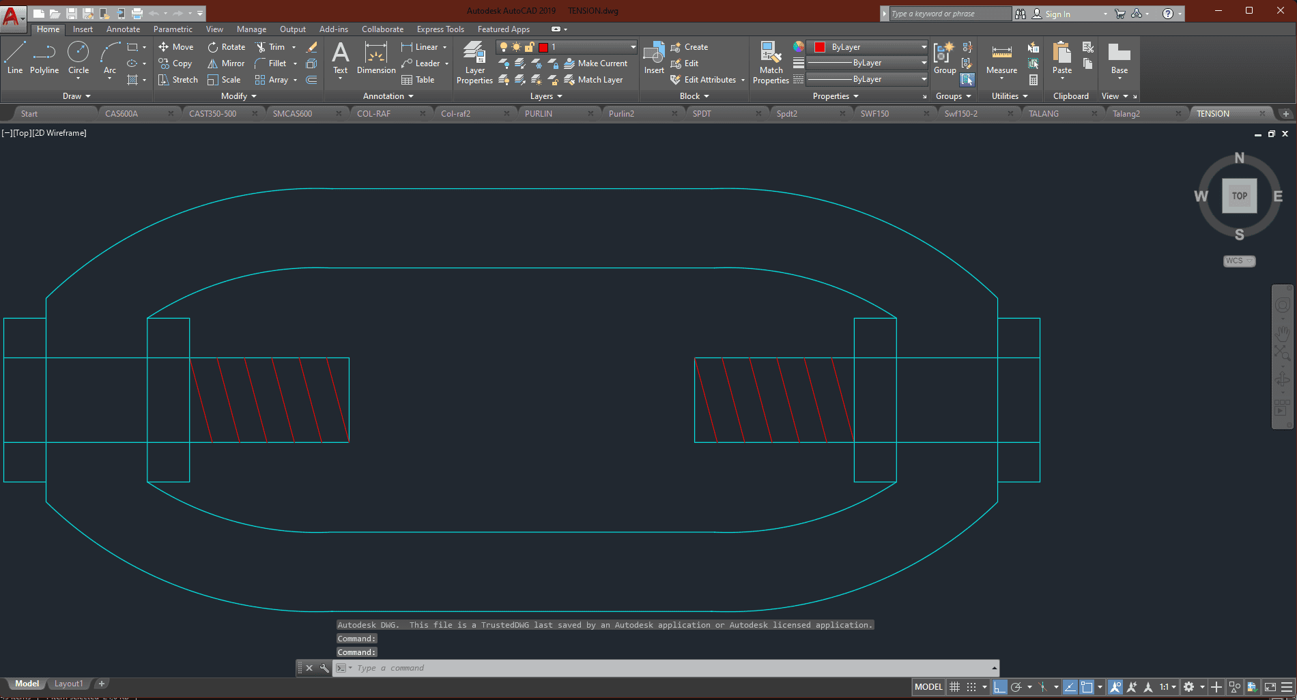
Task: Toggle object snap tracking in status bar
Action: coord(1070,687)
